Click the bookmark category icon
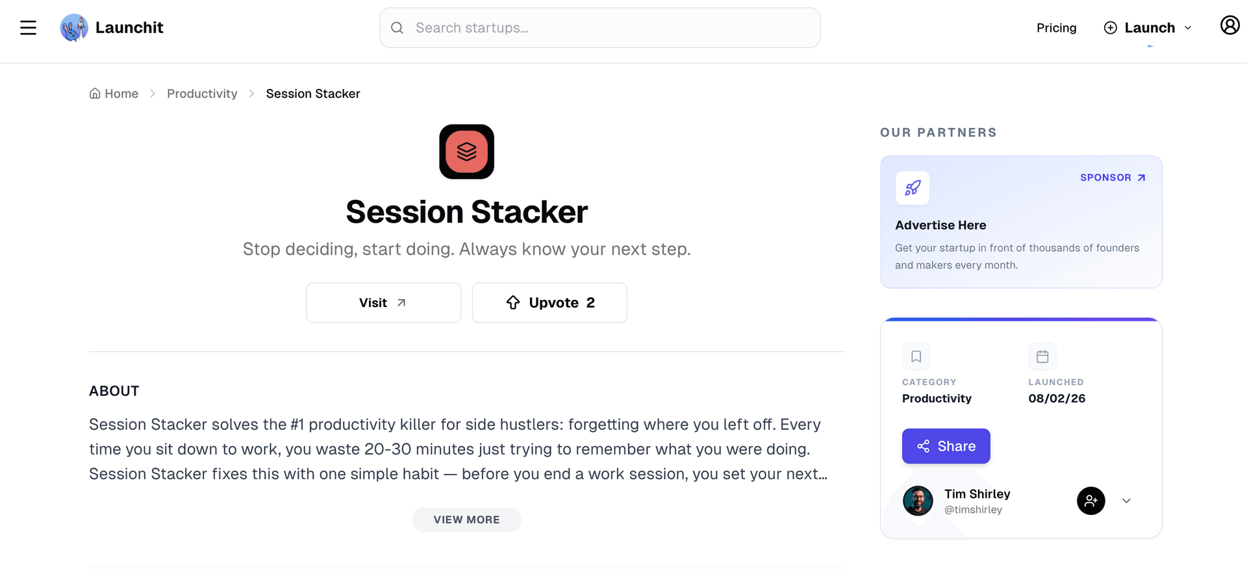Screen dimensions: 1247x570 coord(916,356)
